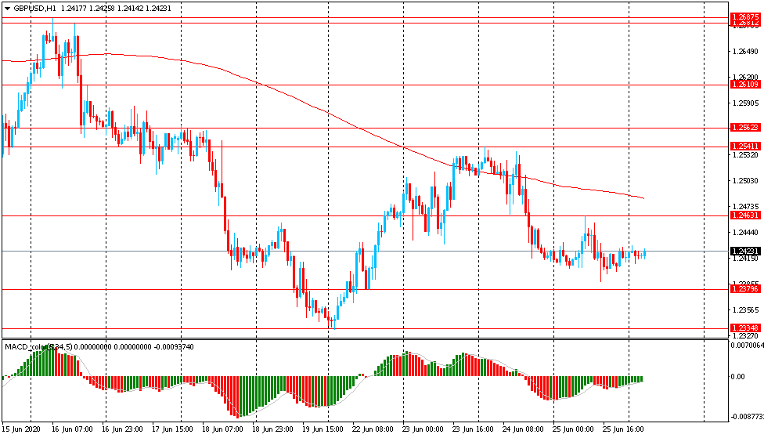The height and width of the screenshot is (438, 764).
Task: Click the triangle arrow beside GBPUSD,H1
Action: click(x=7, y=8)
